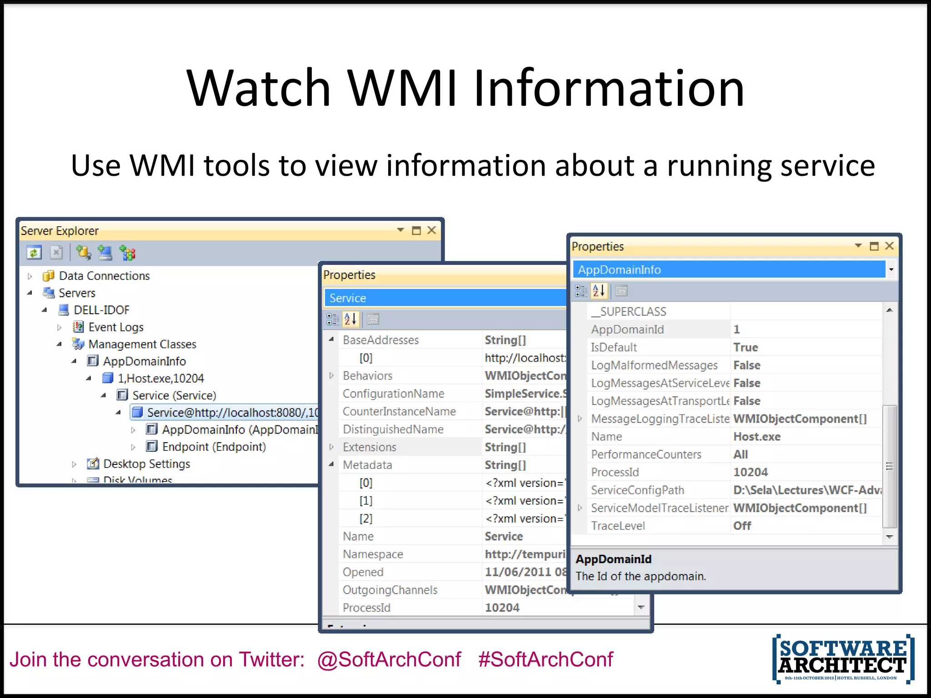Click the Data Connections database icon
This screenshot has height=698, width=931.
tap(48, 276)
